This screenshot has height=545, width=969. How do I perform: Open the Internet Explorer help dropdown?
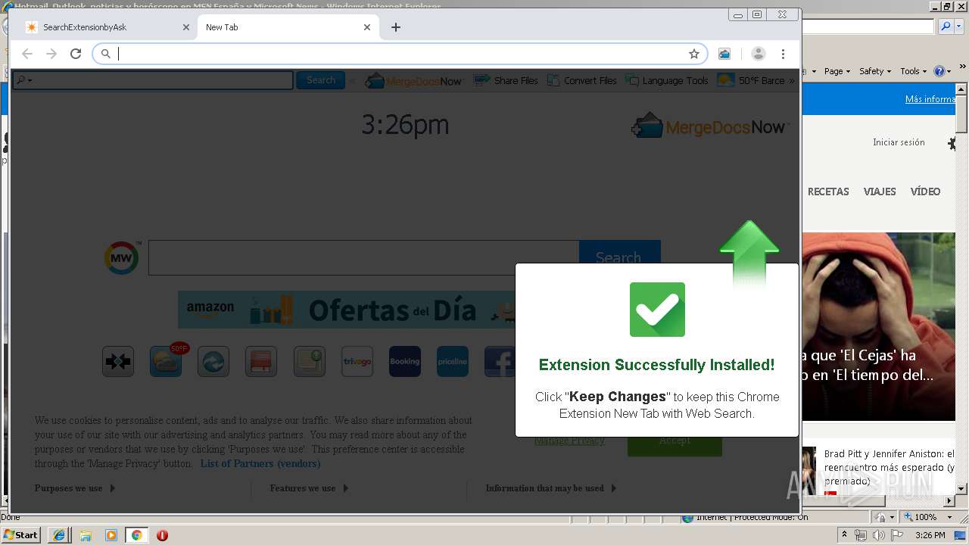(943, 71)
